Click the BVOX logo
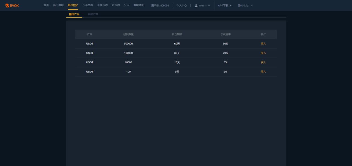The height and width of the screenshot is (166, 352). [x=12, y=5]
